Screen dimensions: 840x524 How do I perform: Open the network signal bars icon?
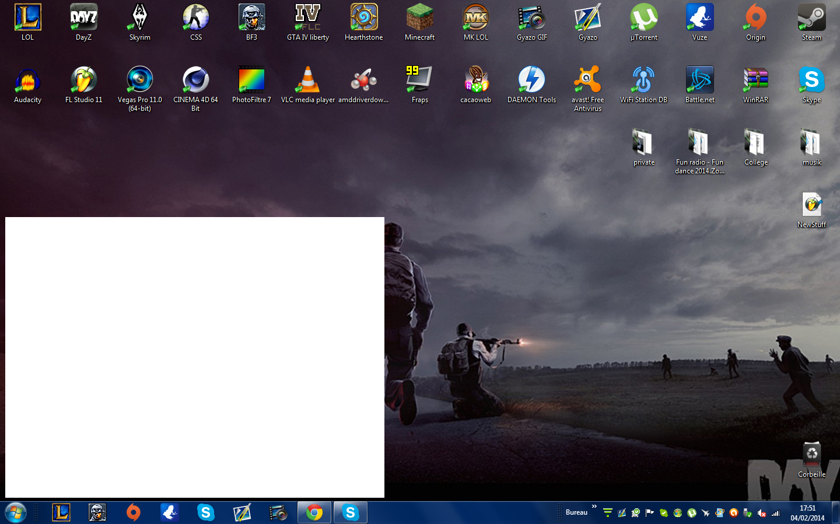[776, 513]
